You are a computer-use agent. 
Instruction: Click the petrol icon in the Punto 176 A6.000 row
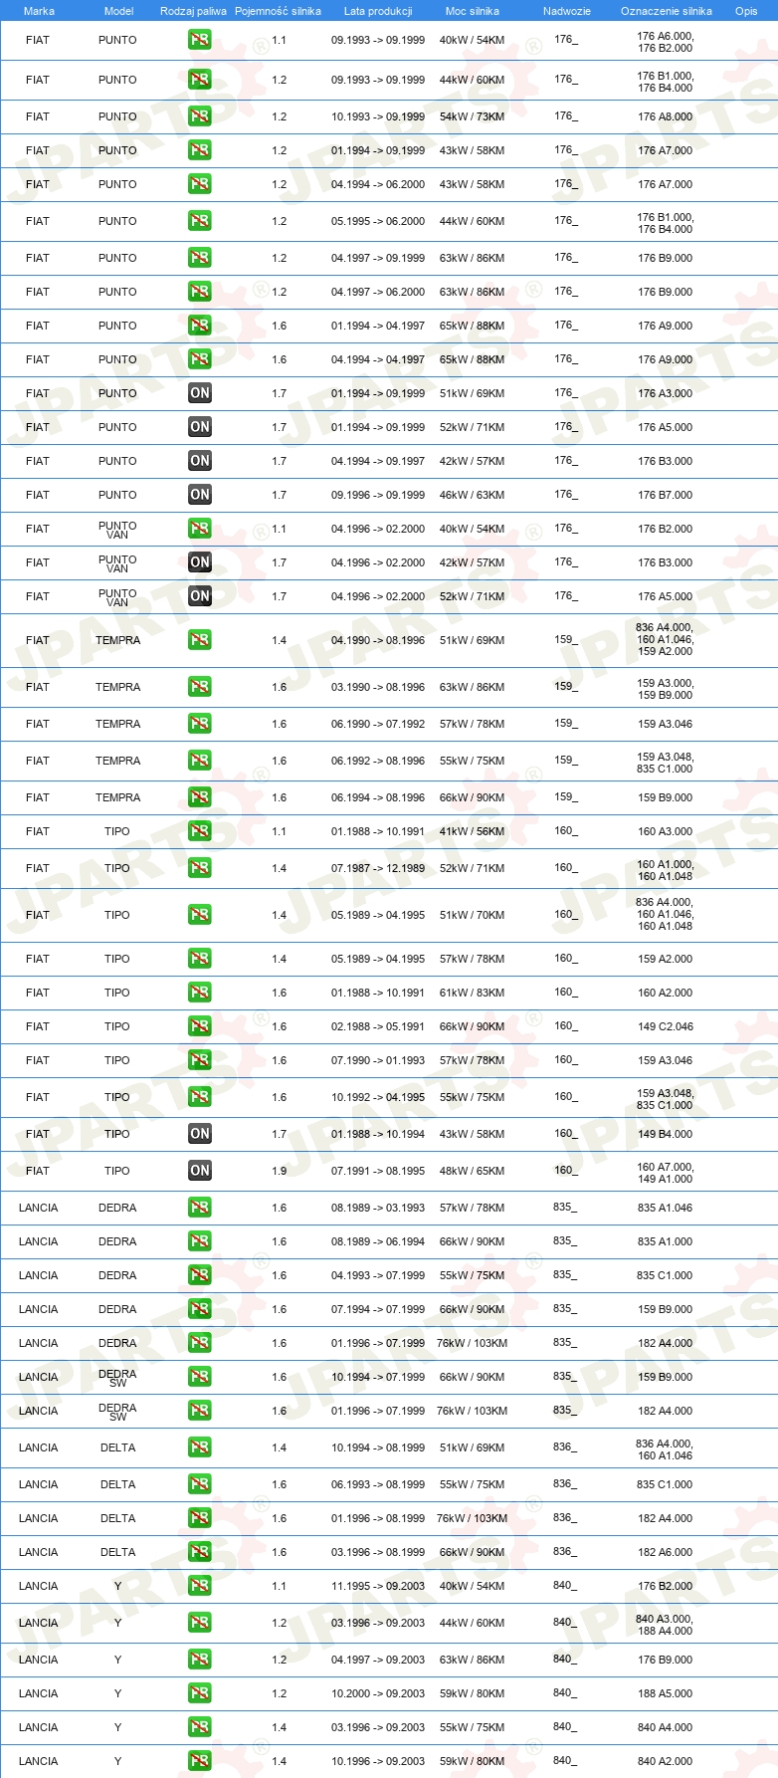coord(200,41)
